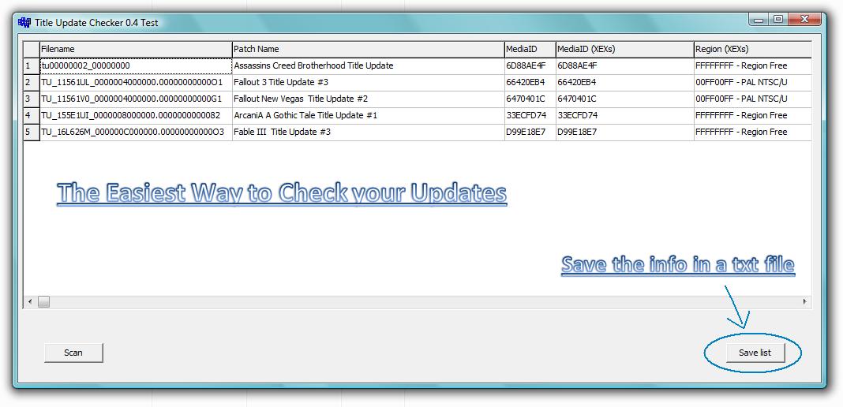
Task: Click the Fable III Title Update #3 cell
Action: [x=368, y=133]
